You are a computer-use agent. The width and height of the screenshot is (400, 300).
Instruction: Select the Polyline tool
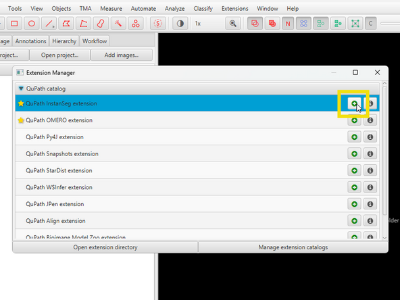(x=84, y=24)
